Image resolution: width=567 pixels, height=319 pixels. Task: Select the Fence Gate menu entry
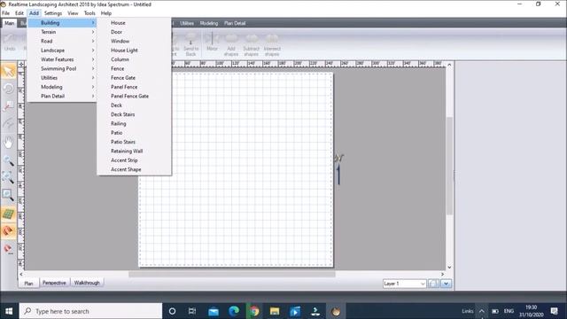pyautogui.click(x=134, y=78)
